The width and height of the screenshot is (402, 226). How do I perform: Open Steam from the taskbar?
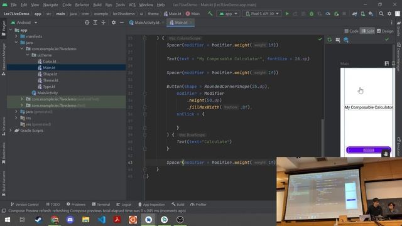(39, 220)
